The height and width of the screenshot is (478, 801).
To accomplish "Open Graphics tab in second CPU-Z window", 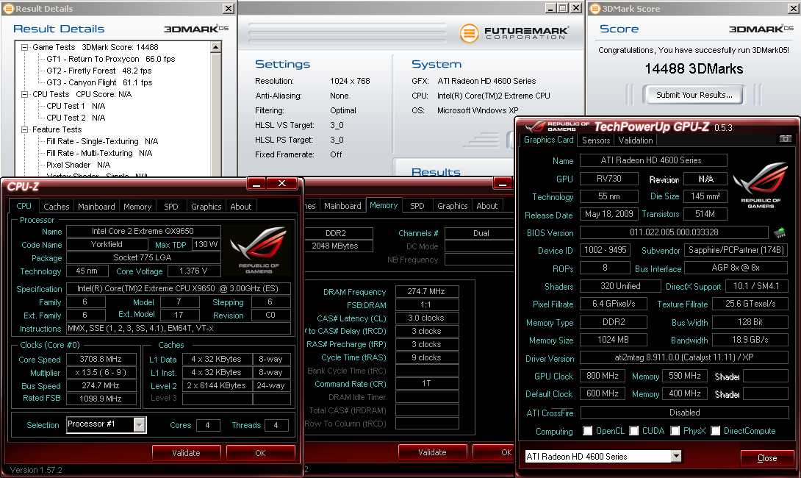I will [x=452, y=205].
